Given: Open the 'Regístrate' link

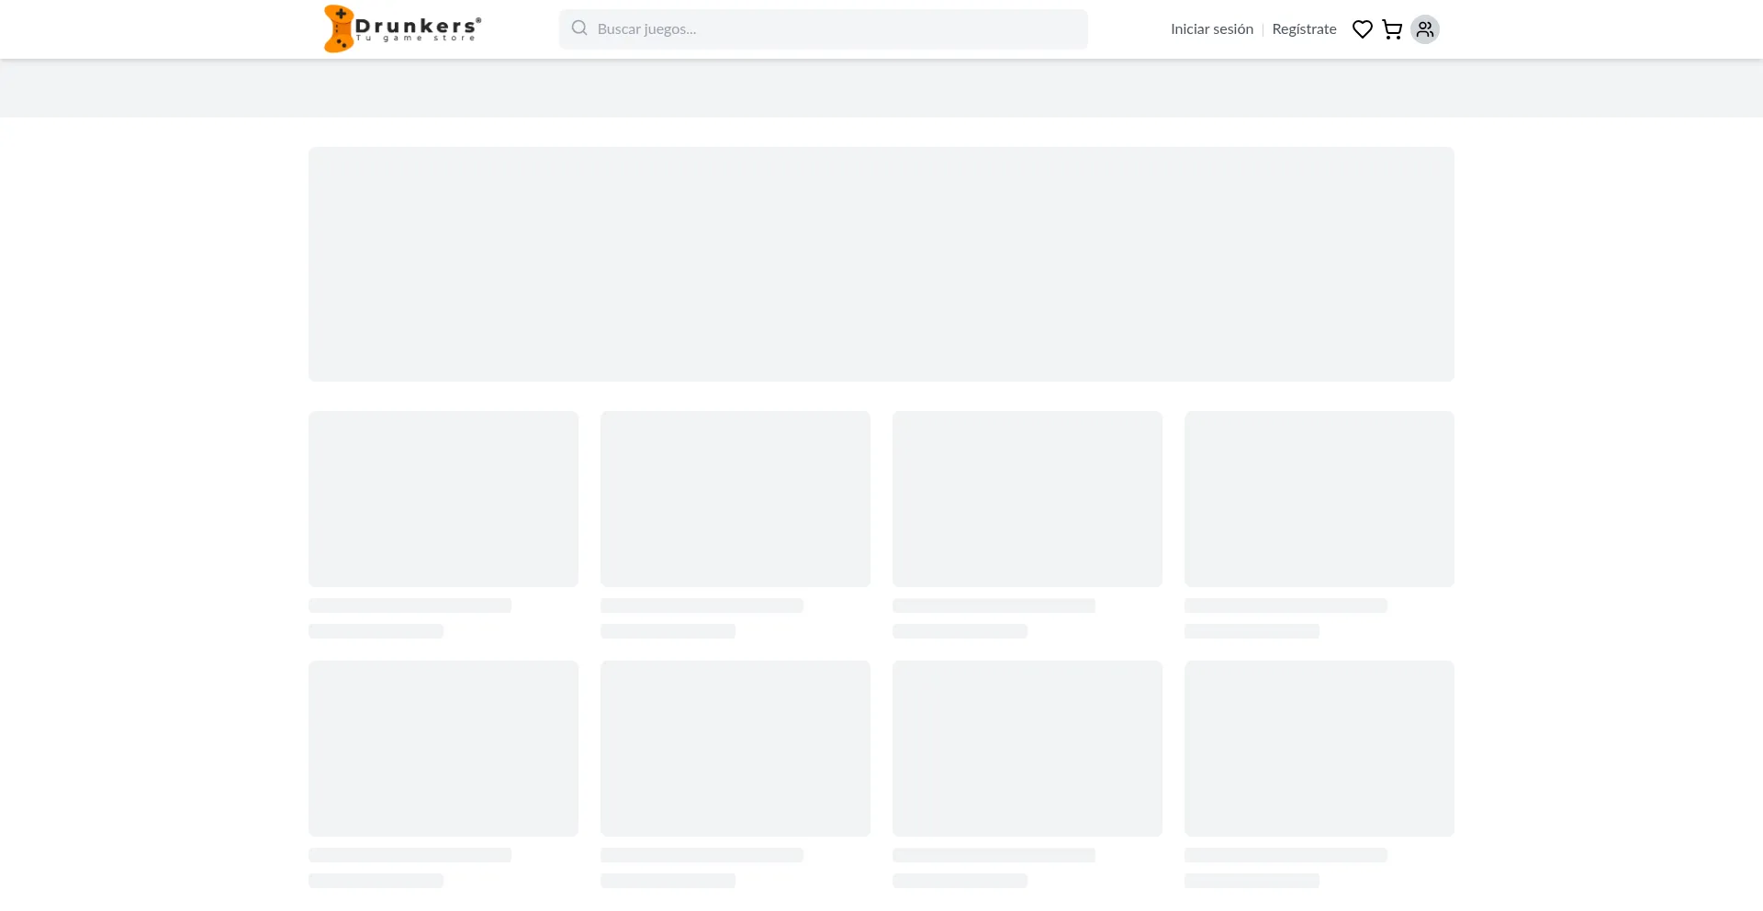Looking at the screenshot, I should (x=1304, y=29).
